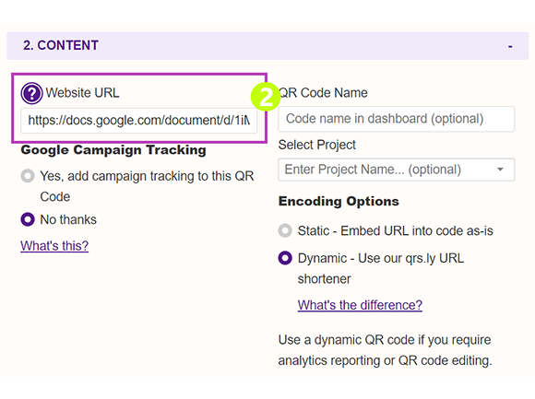Open the "What's this?" link

54,246
